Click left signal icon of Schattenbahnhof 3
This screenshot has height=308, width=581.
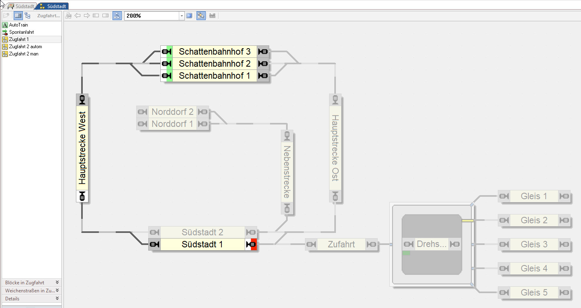tap(166, 51)
